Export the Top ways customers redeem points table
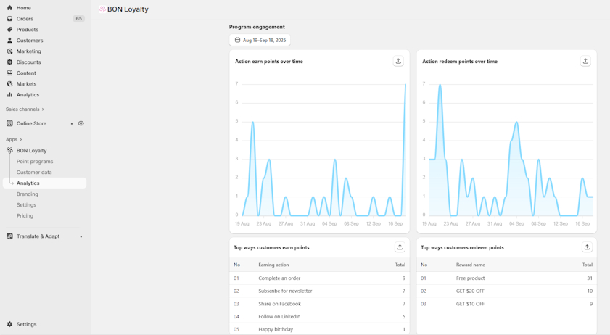 [x=587, y=247]
